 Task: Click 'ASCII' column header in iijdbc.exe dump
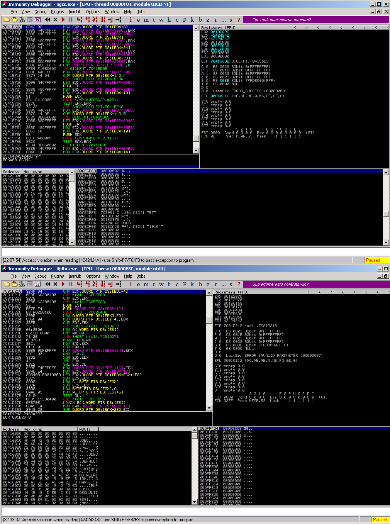click(88, 429)
